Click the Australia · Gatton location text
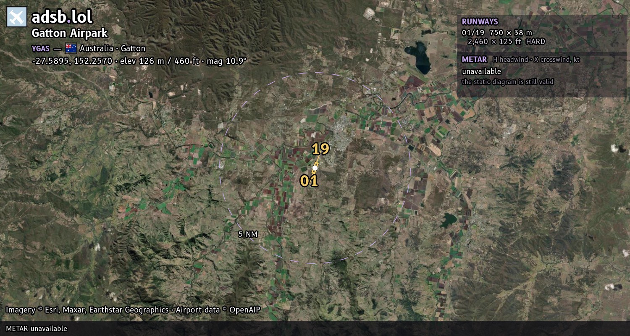The width and height of the screenshot is (630, 336). tap(113, 49)
